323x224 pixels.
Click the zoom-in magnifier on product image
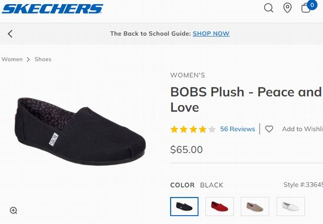pos(14,210)
